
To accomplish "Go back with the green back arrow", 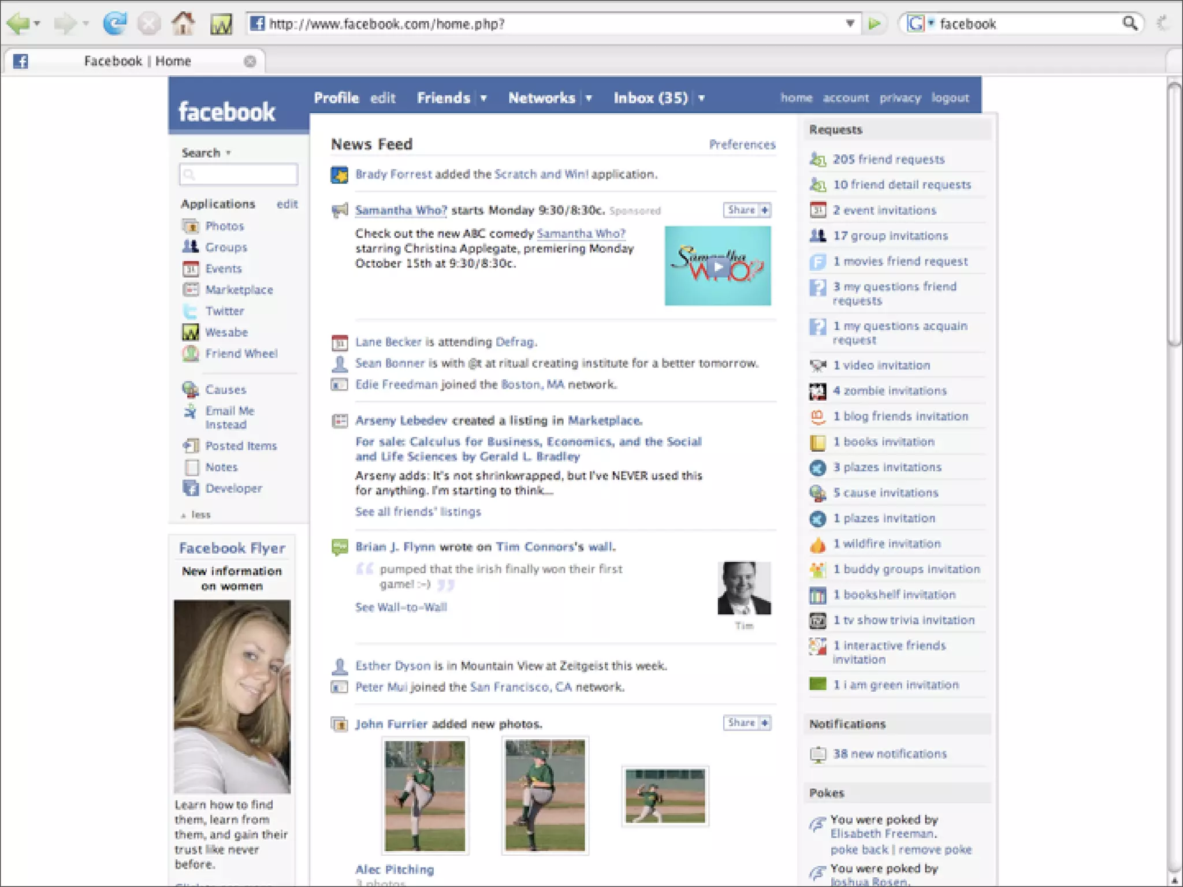I will 18,24.
